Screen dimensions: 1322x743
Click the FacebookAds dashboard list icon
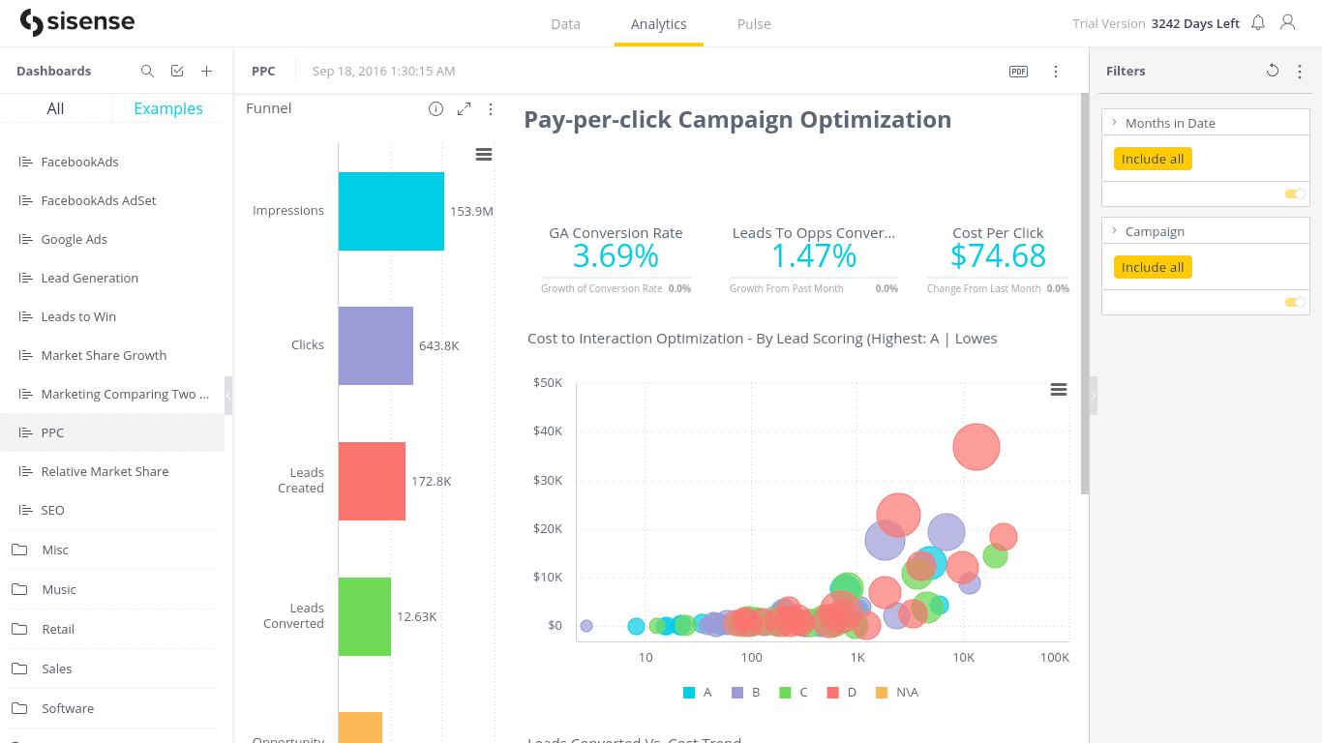[x=26, y=162]
